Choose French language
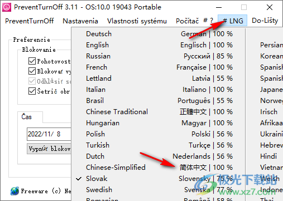 (x=159, y=67)
